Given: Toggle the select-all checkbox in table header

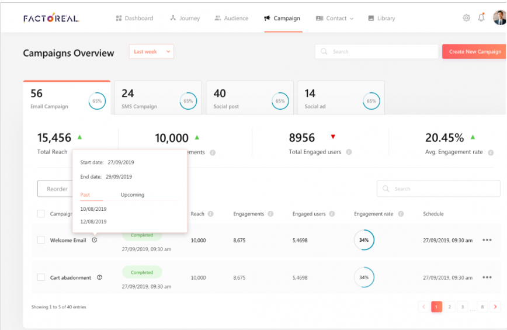Looking at the screenshot, I should (x=41, y=214).
